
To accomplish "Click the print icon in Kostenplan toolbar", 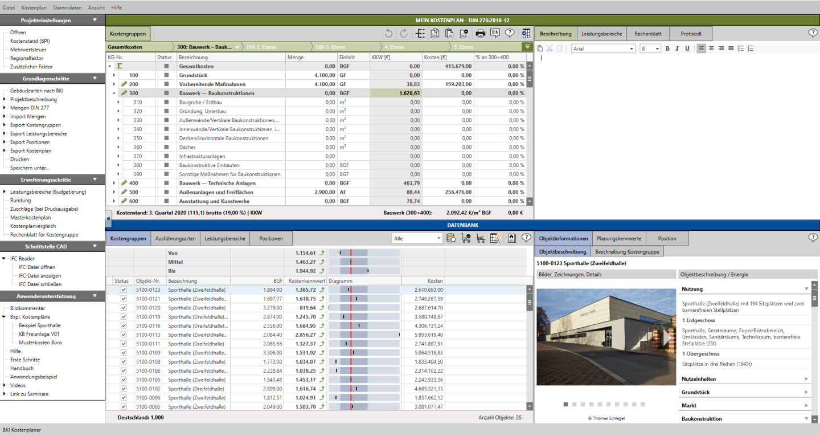I will [x=480, y=33].
